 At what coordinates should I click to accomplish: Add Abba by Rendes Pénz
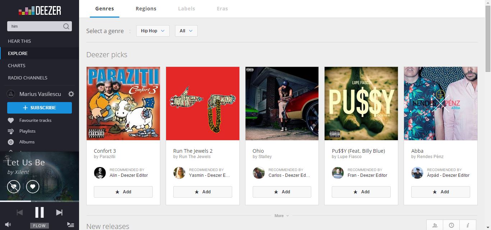point(441,192)
